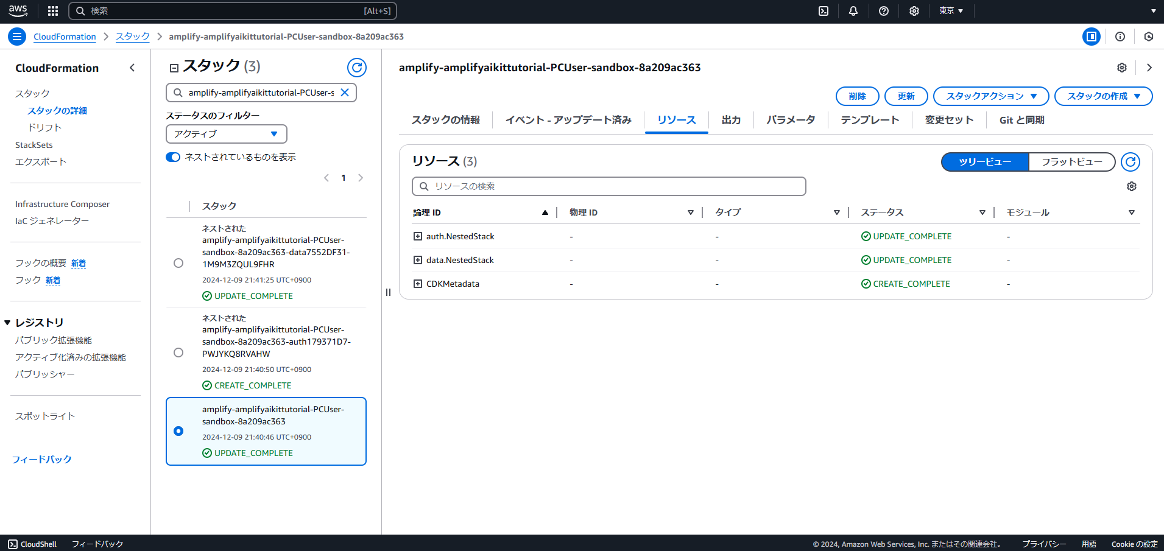Viewport: 1164px width, 551px height.
Task: Open Drifts in the sidebar
Action: [45, 127]
